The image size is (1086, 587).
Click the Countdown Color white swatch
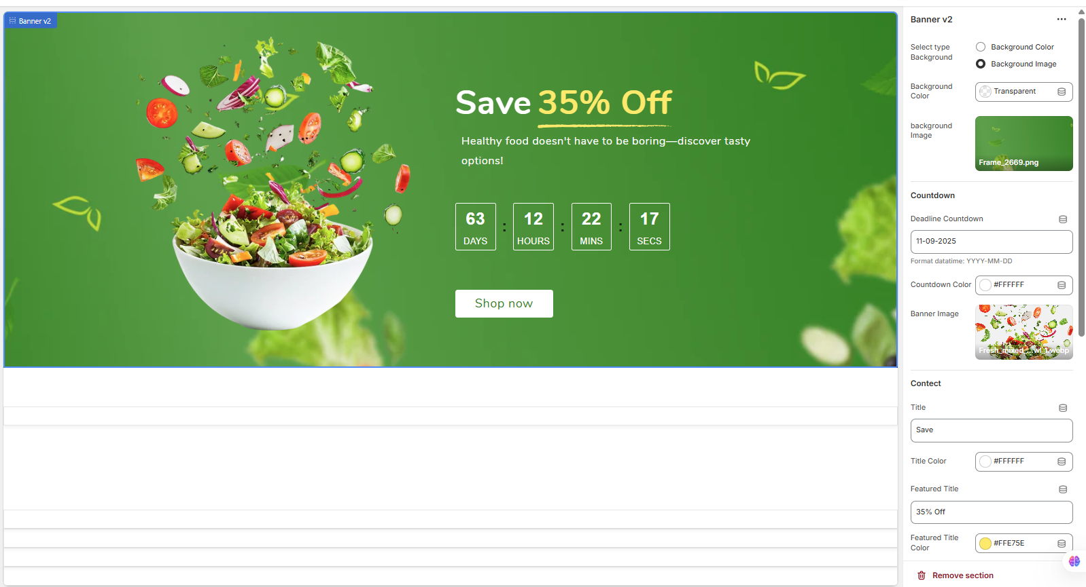coord(985,285)
